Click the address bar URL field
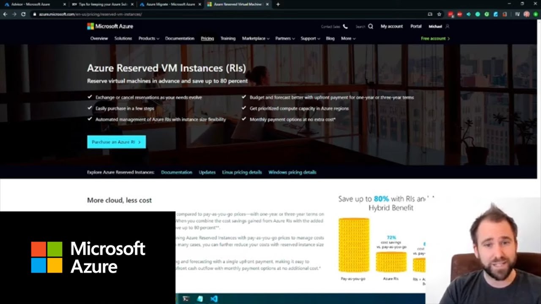This screenshot has height=304, width=541. [228, 14]
